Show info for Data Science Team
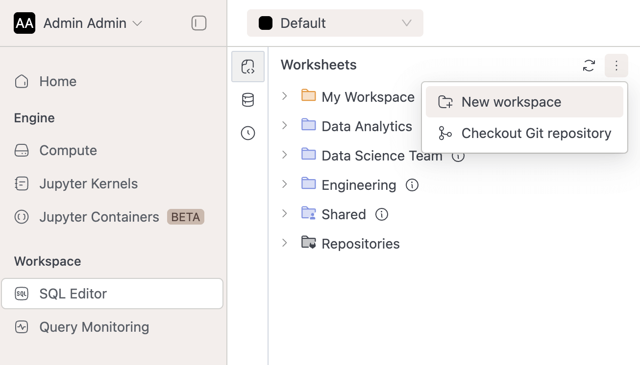Viewport: 640px width, 365px height. click(458, 157)
